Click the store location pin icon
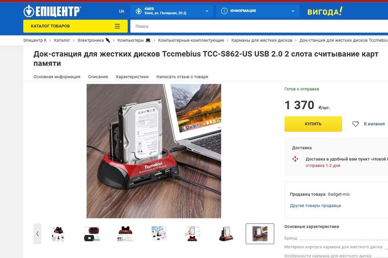The width and height of the screenshot is (388, 258). 139,11
